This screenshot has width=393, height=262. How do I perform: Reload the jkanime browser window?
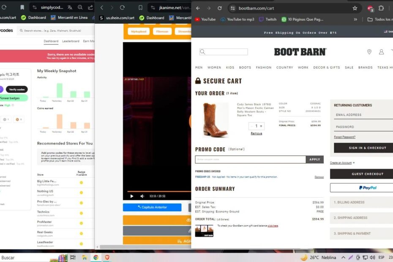click(122, 8)
